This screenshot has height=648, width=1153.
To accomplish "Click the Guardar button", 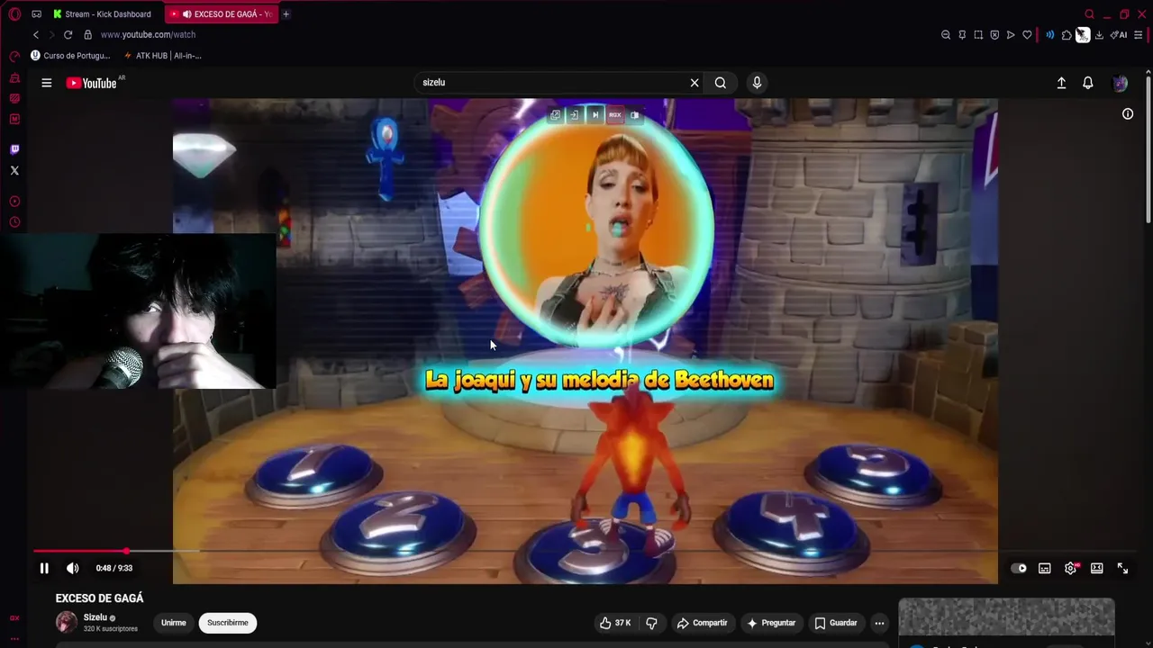I will [836, 623].
